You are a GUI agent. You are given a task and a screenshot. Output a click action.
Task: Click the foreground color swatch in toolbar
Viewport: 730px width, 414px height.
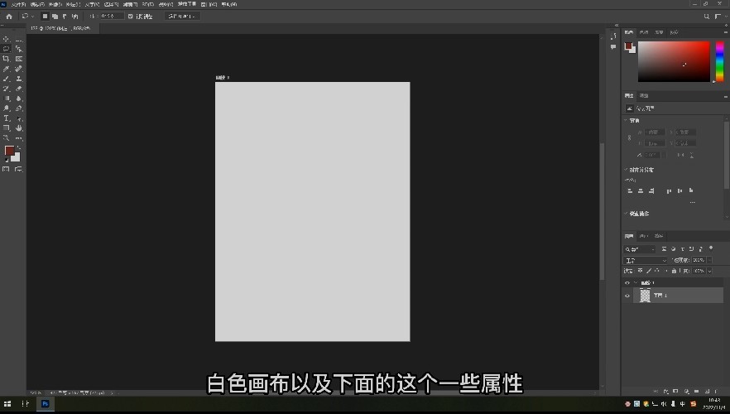pos(9,151)
